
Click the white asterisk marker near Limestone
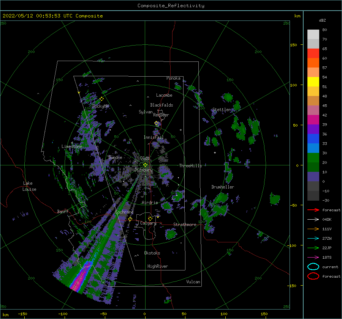[x=72, y=143]
